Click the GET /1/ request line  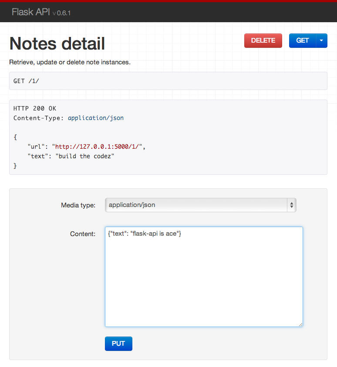[26, 81]
